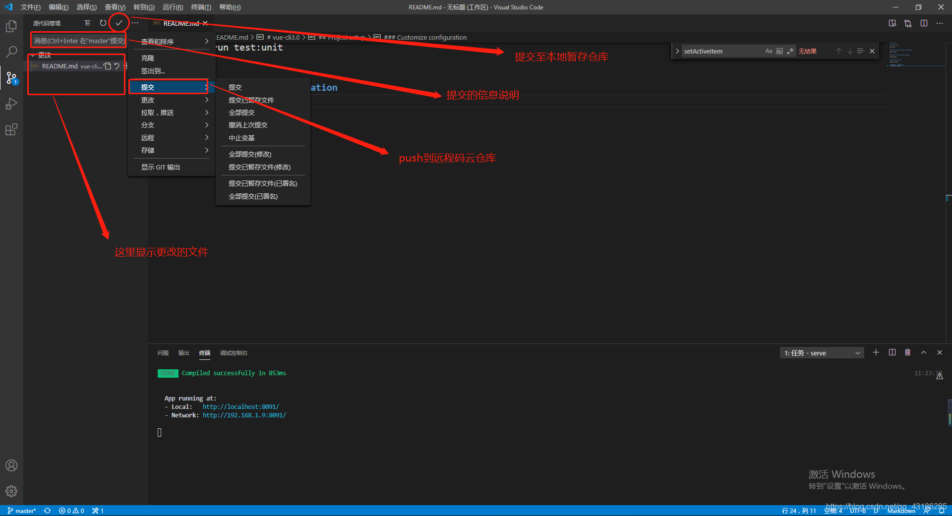The height and width of the screenshot is (516, 952).
Task: Open the Explorer view in activity bar
Action: (x=11, y=26)
